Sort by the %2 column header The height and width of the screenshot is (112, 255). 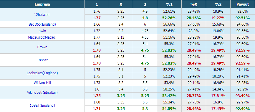tap(218, 4)
